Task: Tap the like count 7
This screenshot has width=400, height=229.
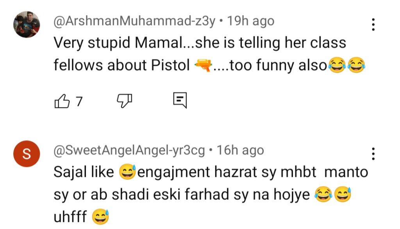Action: [79, 102]
